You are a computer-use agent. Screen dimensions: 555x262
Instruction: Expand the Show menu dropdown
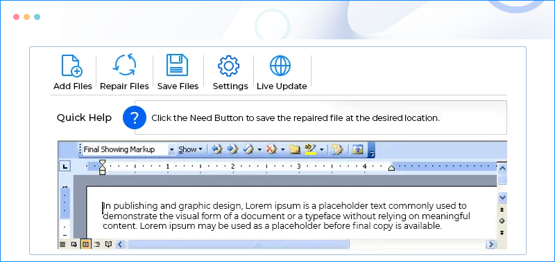click(190, 149)
